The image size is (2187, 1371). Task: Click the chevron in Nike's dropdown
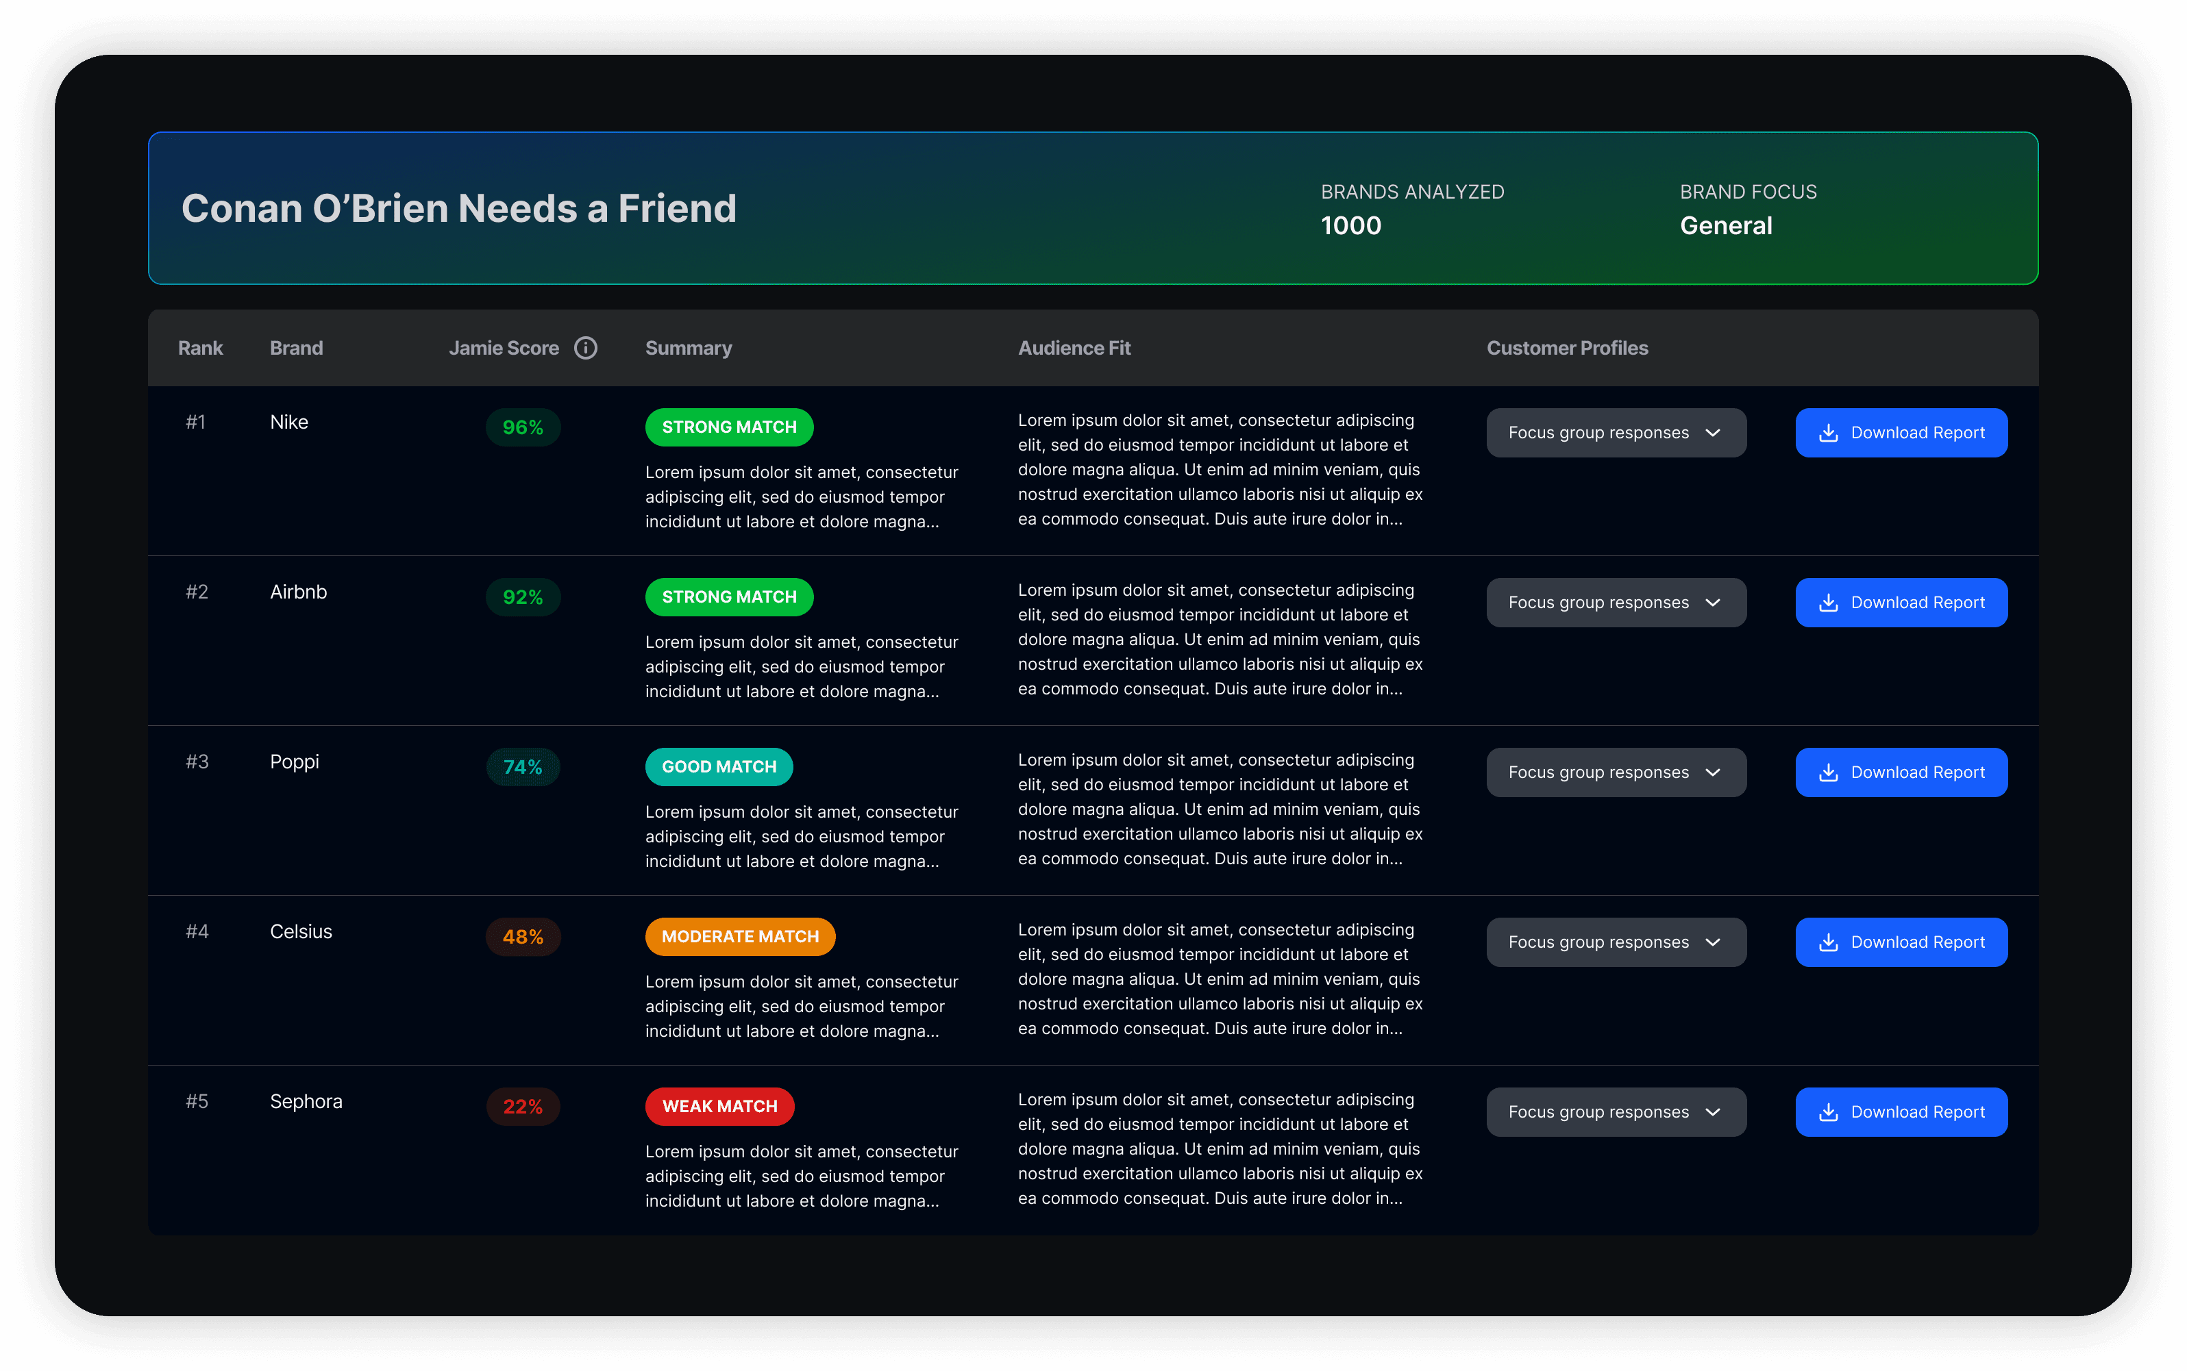pyautogui.click(x=1713, y=433)
